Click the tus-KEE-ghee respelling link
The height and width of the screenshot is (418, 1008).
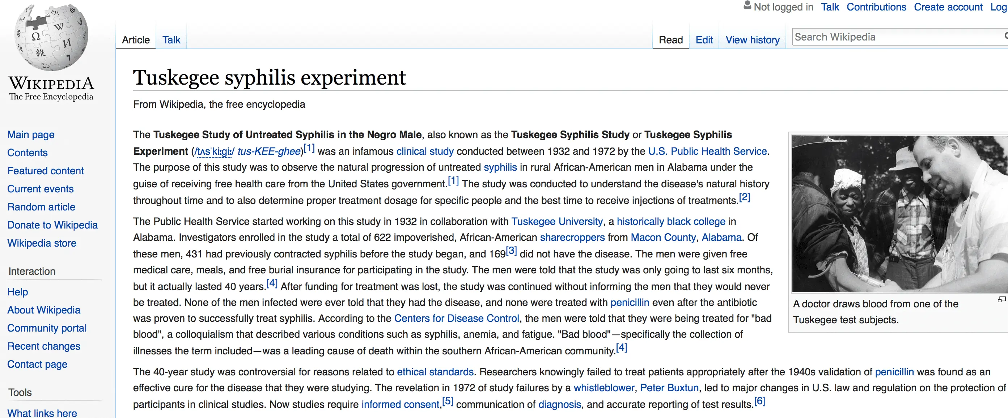[269, 151]
